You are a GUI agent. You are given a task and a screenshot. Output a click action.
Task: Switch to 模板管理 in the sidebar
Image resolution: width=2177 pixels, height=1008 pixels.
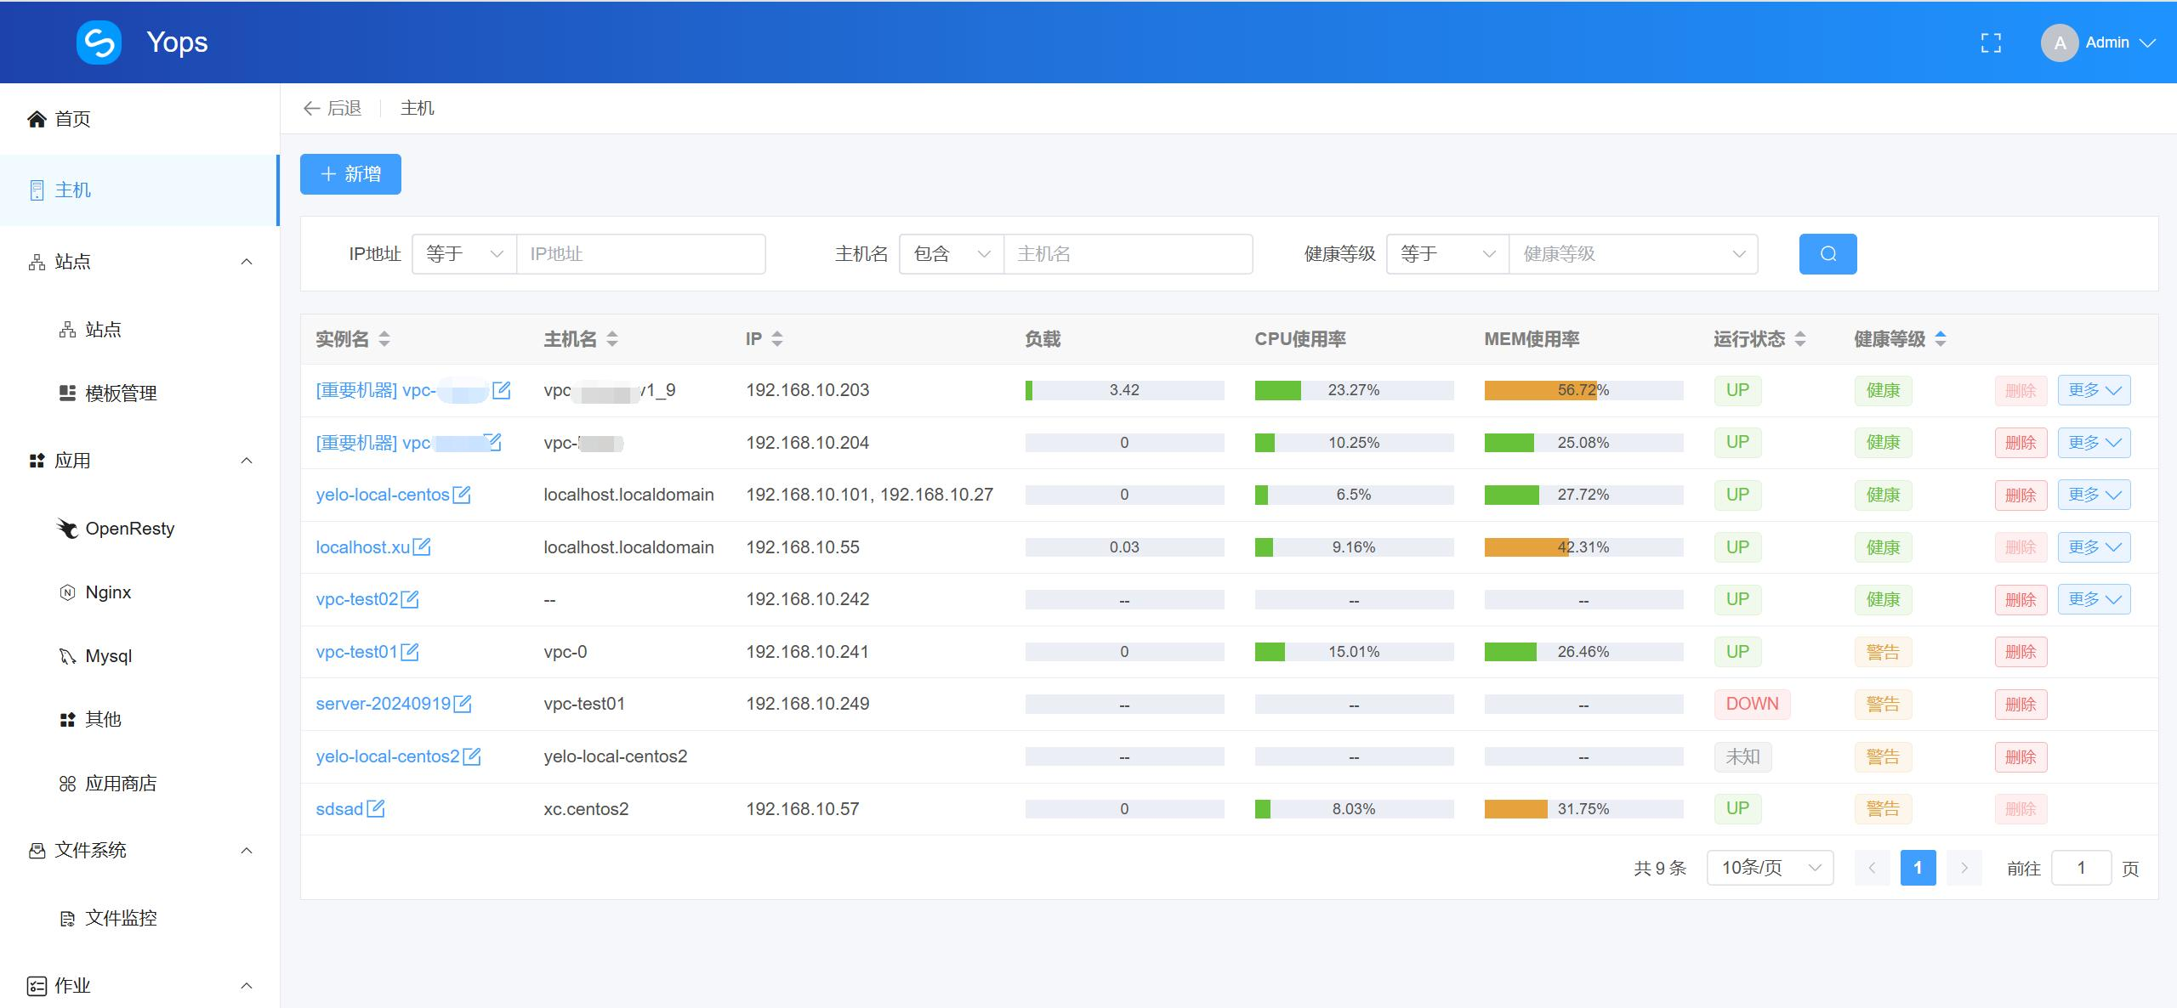[119, 393]
